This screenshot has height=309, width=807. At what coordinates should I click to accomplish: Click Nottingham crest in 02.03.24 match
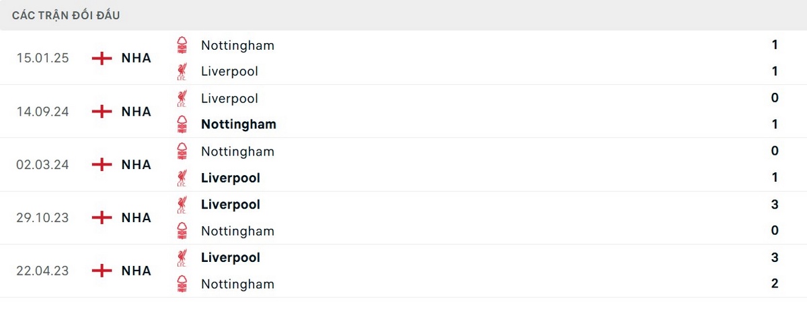coord(182,151)
